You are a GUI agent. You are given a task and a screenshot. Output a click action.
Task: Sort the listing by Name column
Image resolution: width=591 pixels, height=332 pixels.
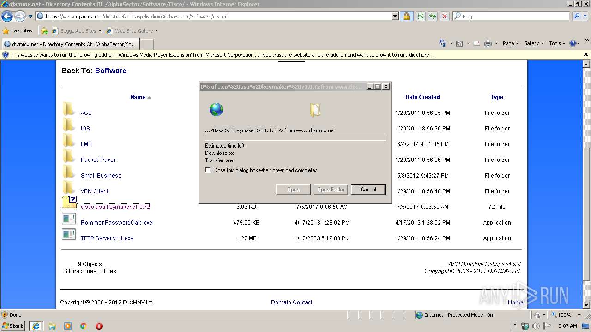click(138, 97)
